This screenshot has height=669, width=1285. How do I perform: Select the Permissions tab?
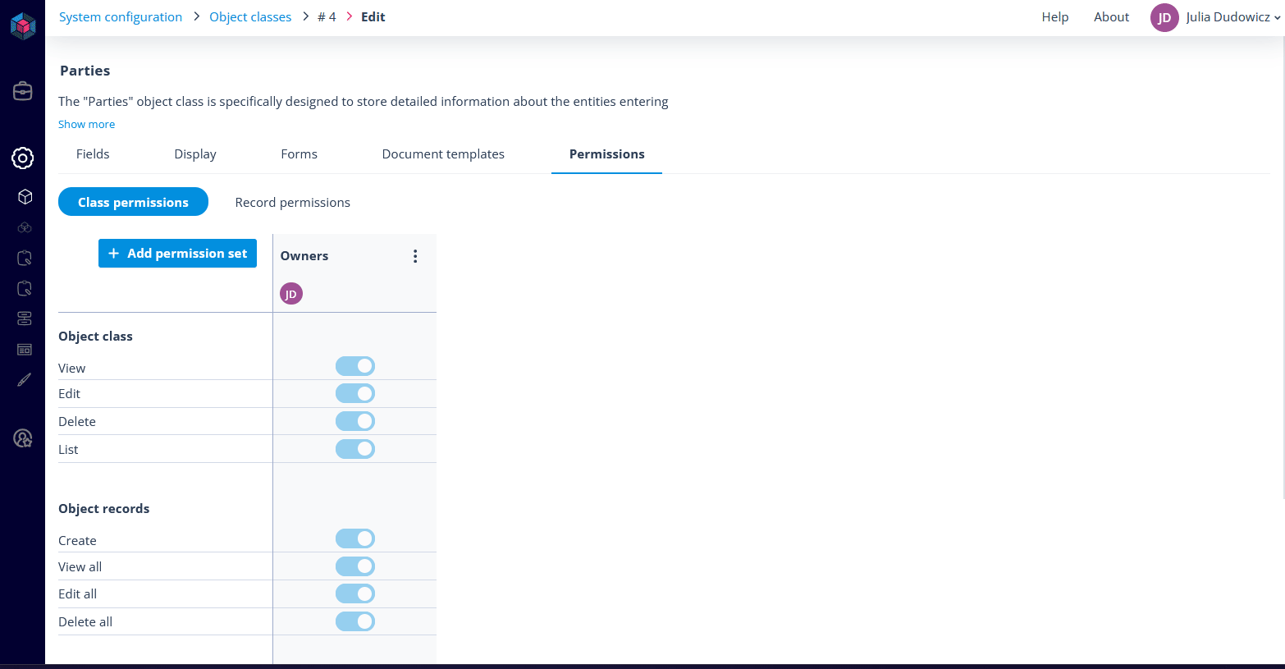pyautogui.click(x=607, y=154)
